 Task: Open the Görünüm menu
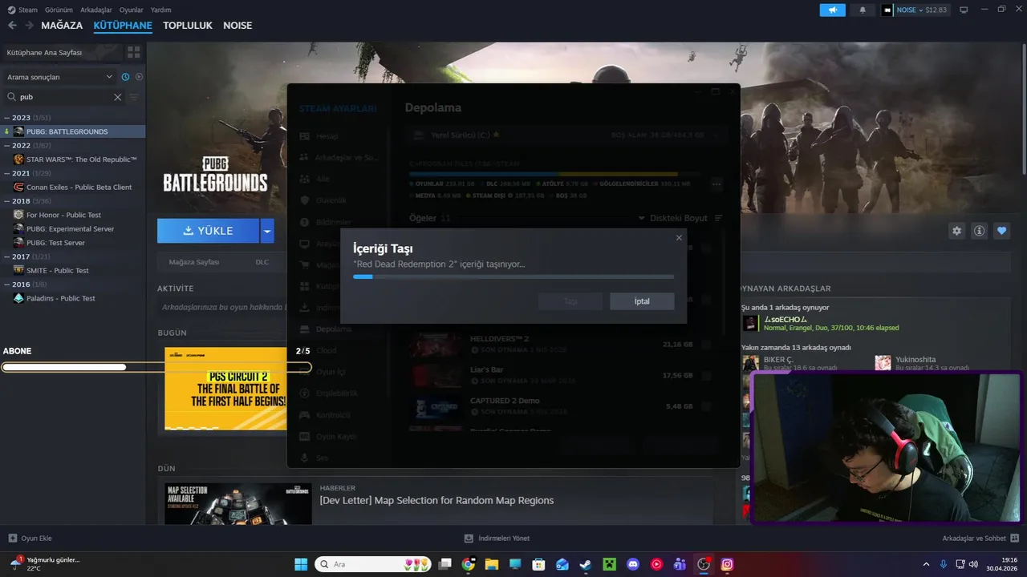(59, 10)
